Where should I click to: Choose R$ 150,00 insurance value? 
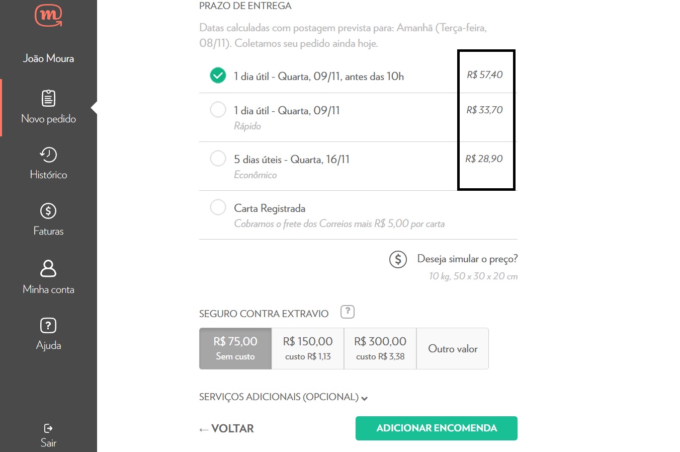tap(308, 348)
